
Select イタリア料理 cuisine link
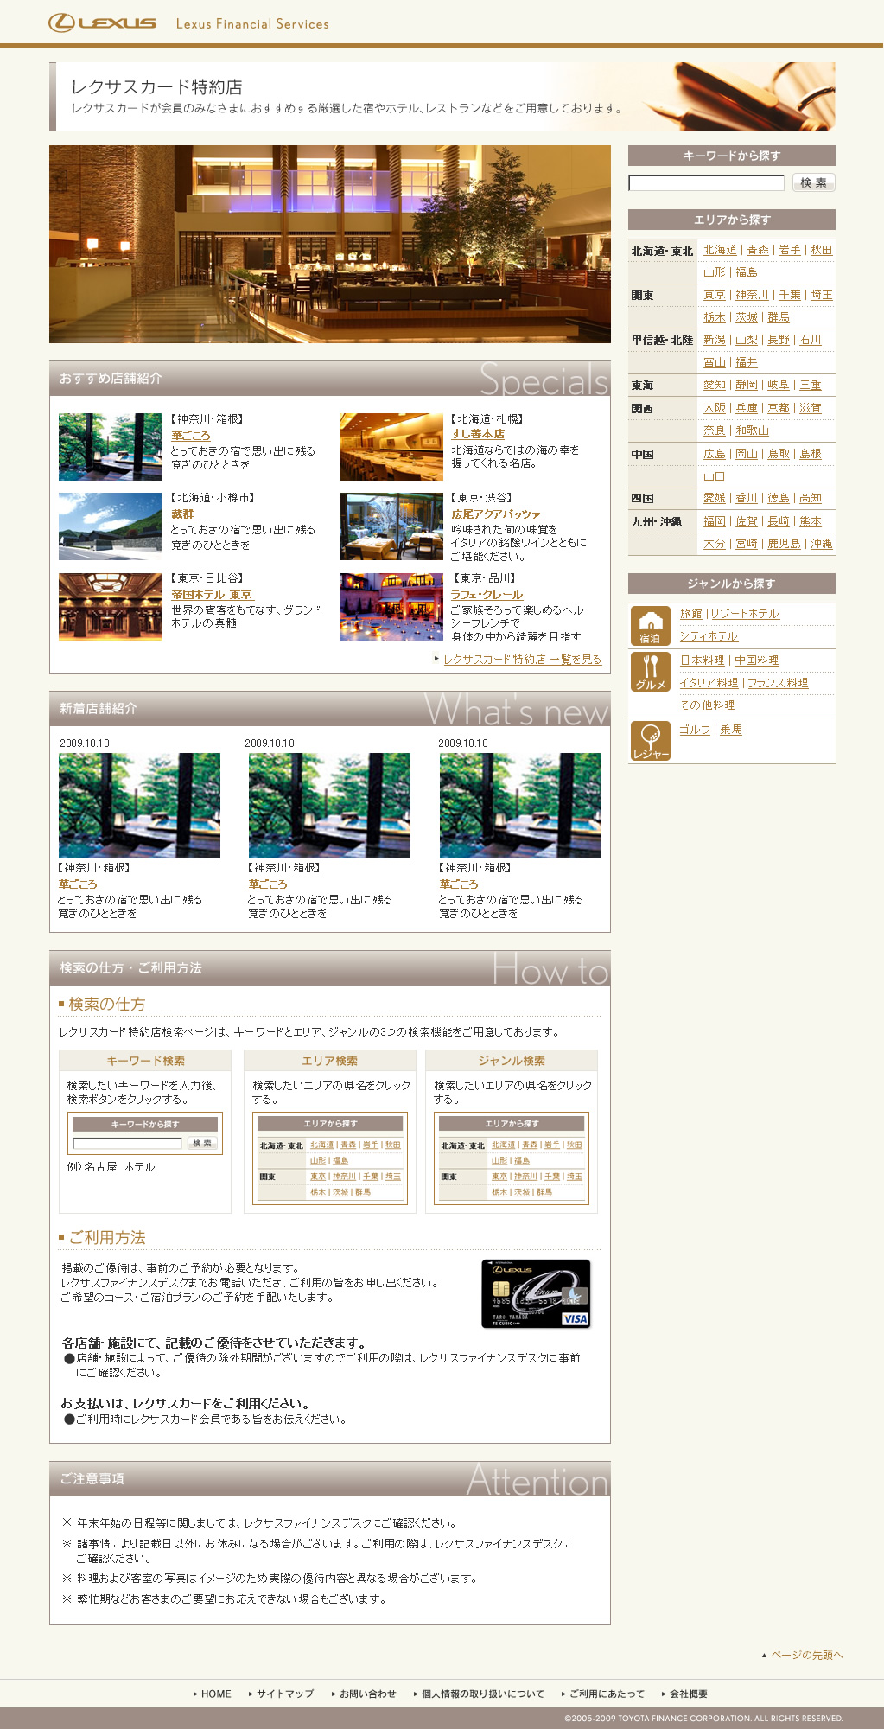coord(709,683)
